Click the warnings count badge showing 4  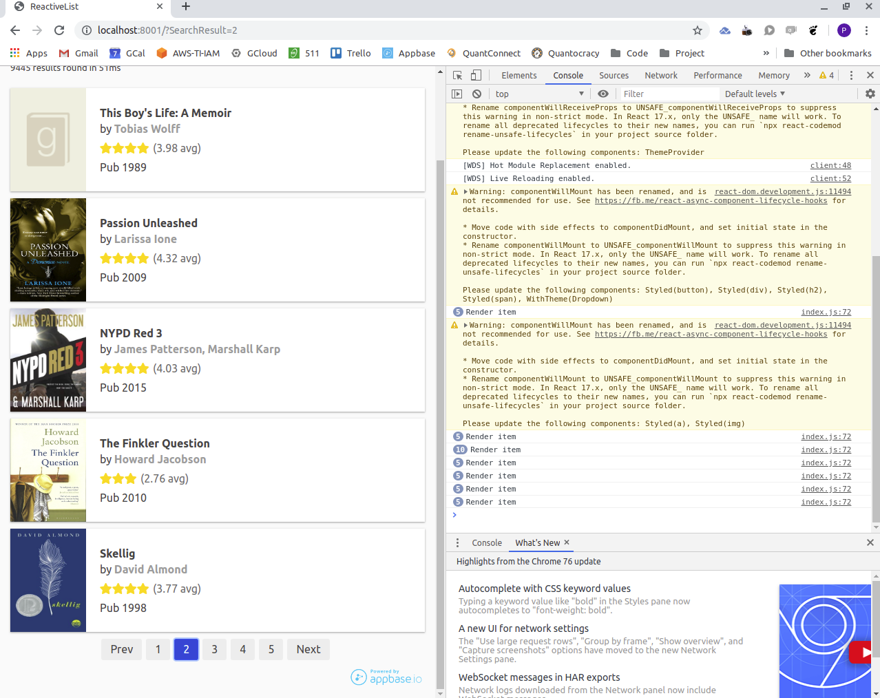[x=826, y=75]
